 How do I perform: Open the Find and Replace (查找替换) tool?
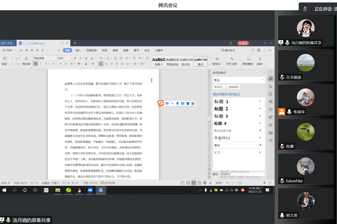pos(248,59)
